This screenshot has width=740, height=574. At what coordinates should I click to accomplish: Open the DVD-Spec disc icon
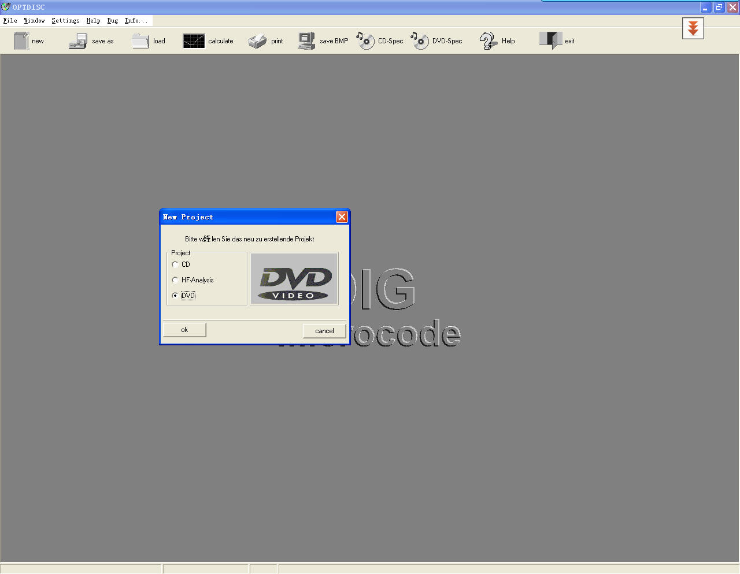420,40
